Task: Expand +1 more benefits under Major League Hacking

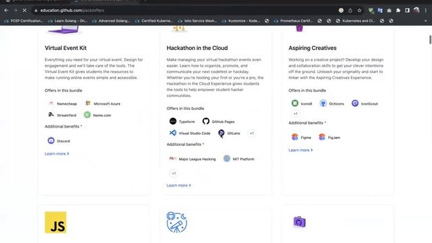Action: click(x=173, y=173)
